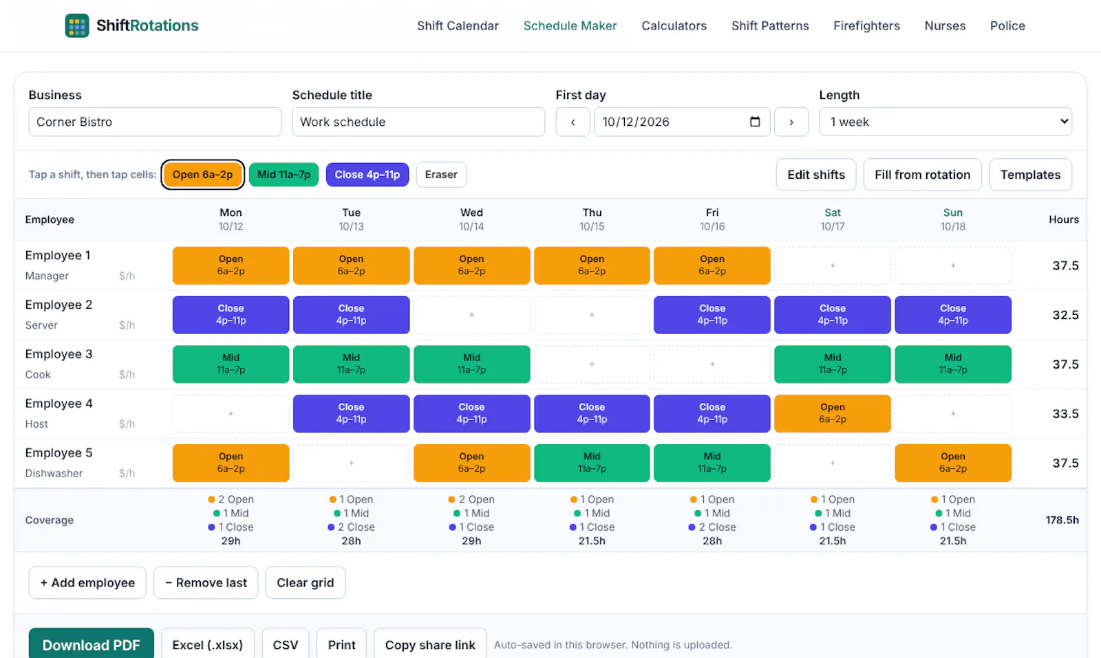
Task: Click the plus in Employee 3 Thursday cell
Action: click(592, 364)
